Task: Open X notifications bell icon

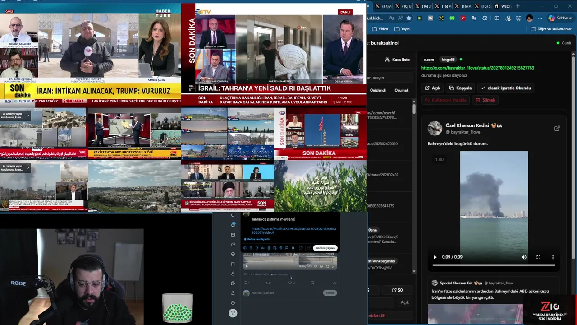Action: [233, 225]
